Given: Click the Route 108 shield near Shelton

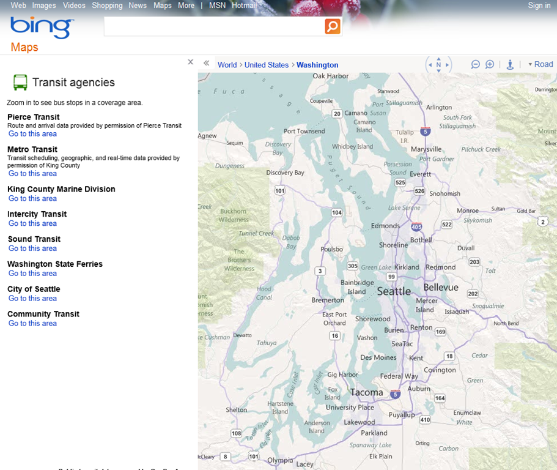Looking at the screenshot, I should click(236, 433).
